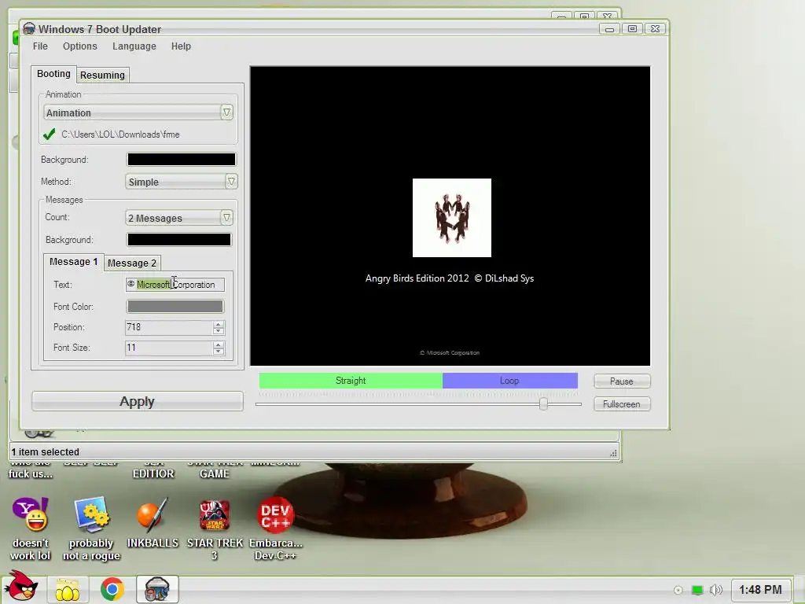Decrease Font Size with down arrow
The height and width of the screenshot is (604, 805).
(x=219, y=352)
